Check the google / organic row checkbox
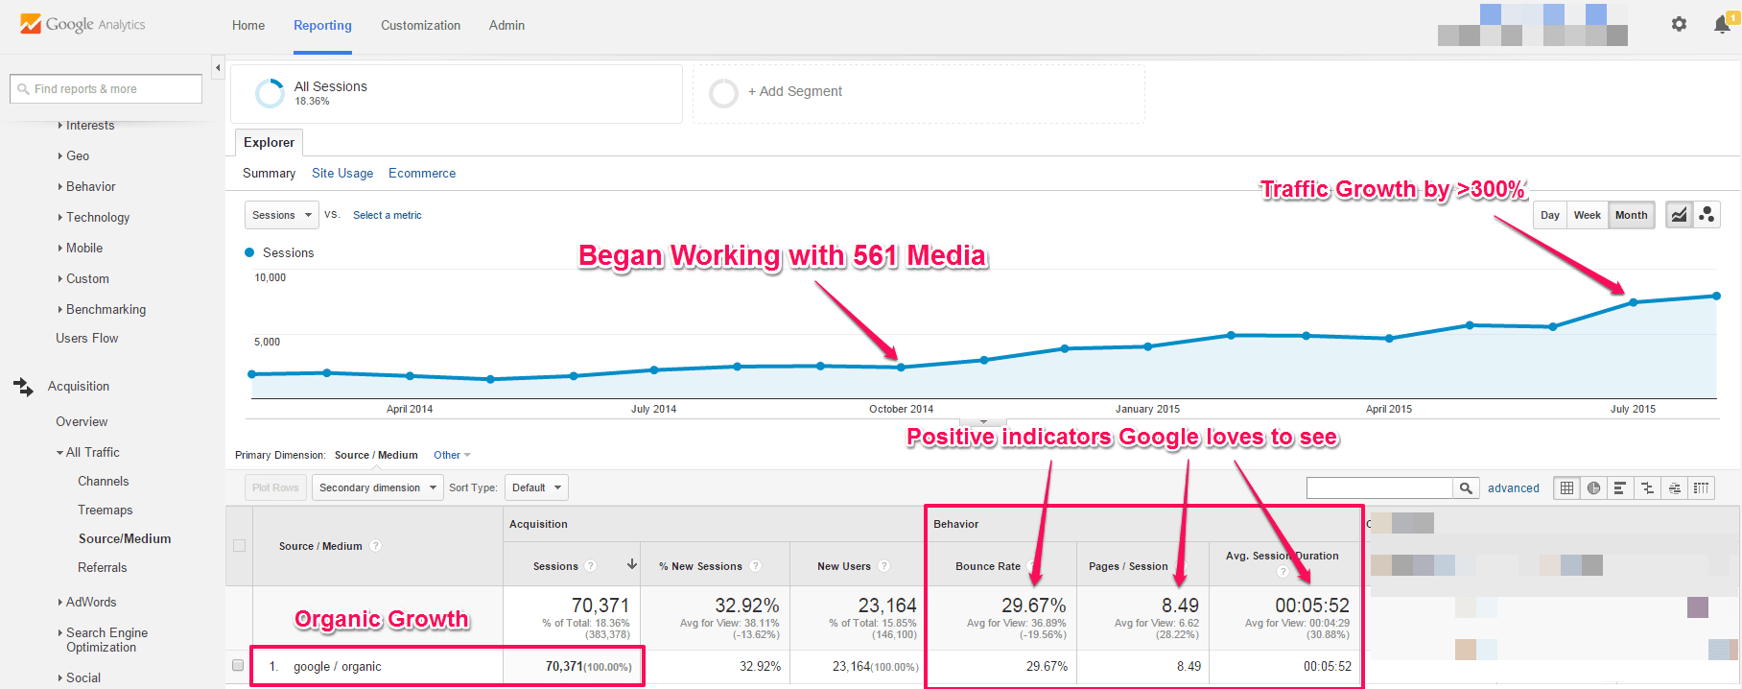 pyautogui.click(x=238, y=665)
